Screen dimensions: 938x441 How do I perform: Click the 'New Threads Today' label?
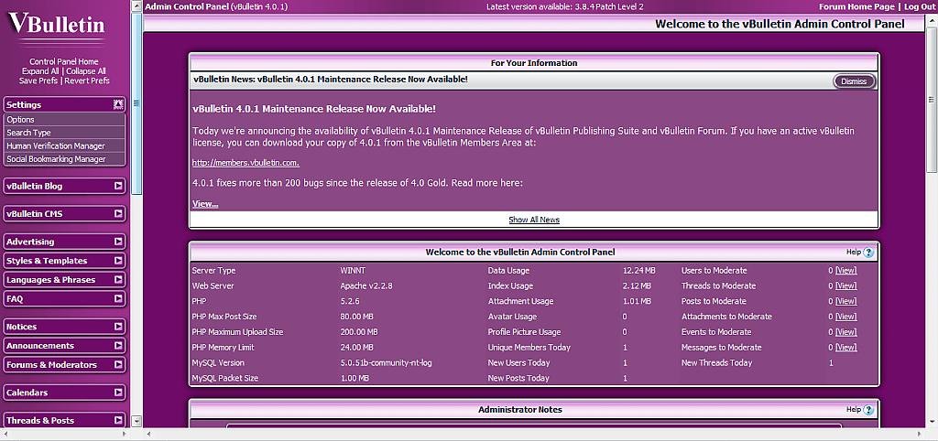point(716,362)
